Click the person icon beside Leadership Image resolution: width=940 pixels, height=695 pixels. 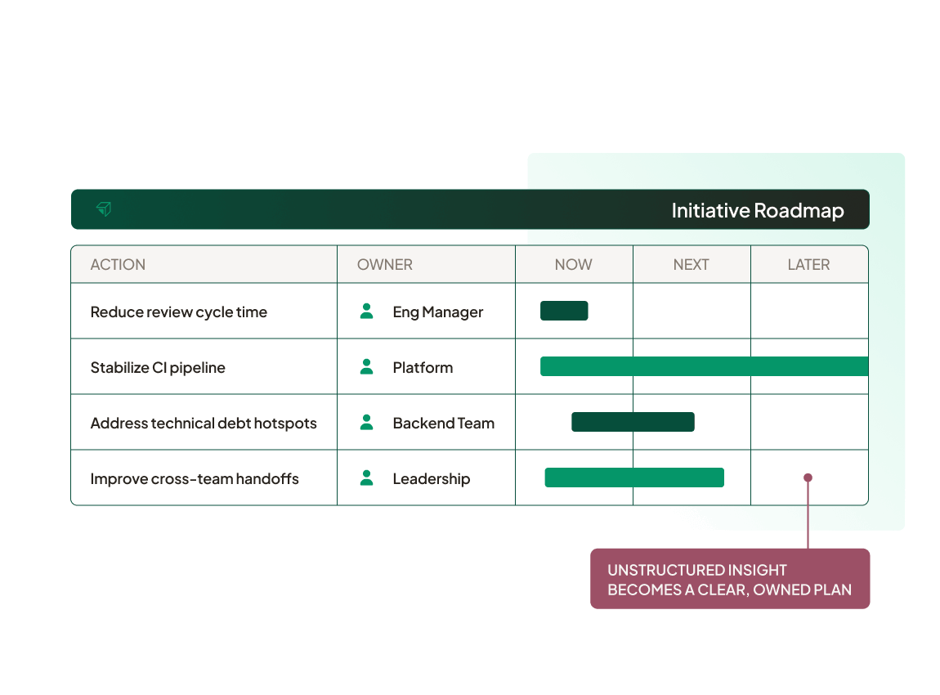(x=367, y=478)
